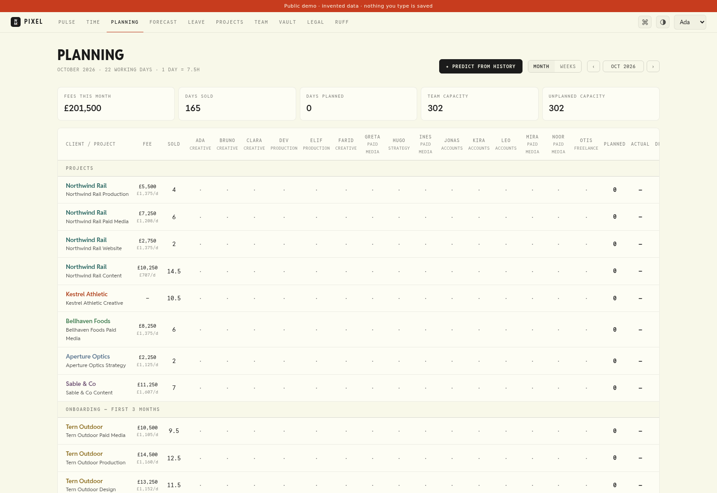
Task: Go to next month arrow
Action: pyautogui.click(x=653, y=66)
